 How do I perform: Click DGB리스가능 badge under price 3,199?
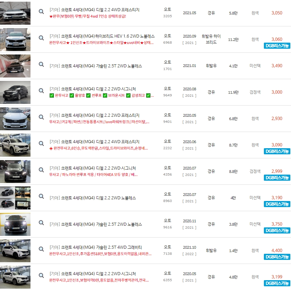coord(277,283)
